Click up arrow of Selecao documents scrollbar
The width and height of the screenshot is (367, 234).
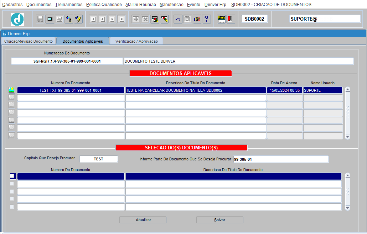pos(347,175)
